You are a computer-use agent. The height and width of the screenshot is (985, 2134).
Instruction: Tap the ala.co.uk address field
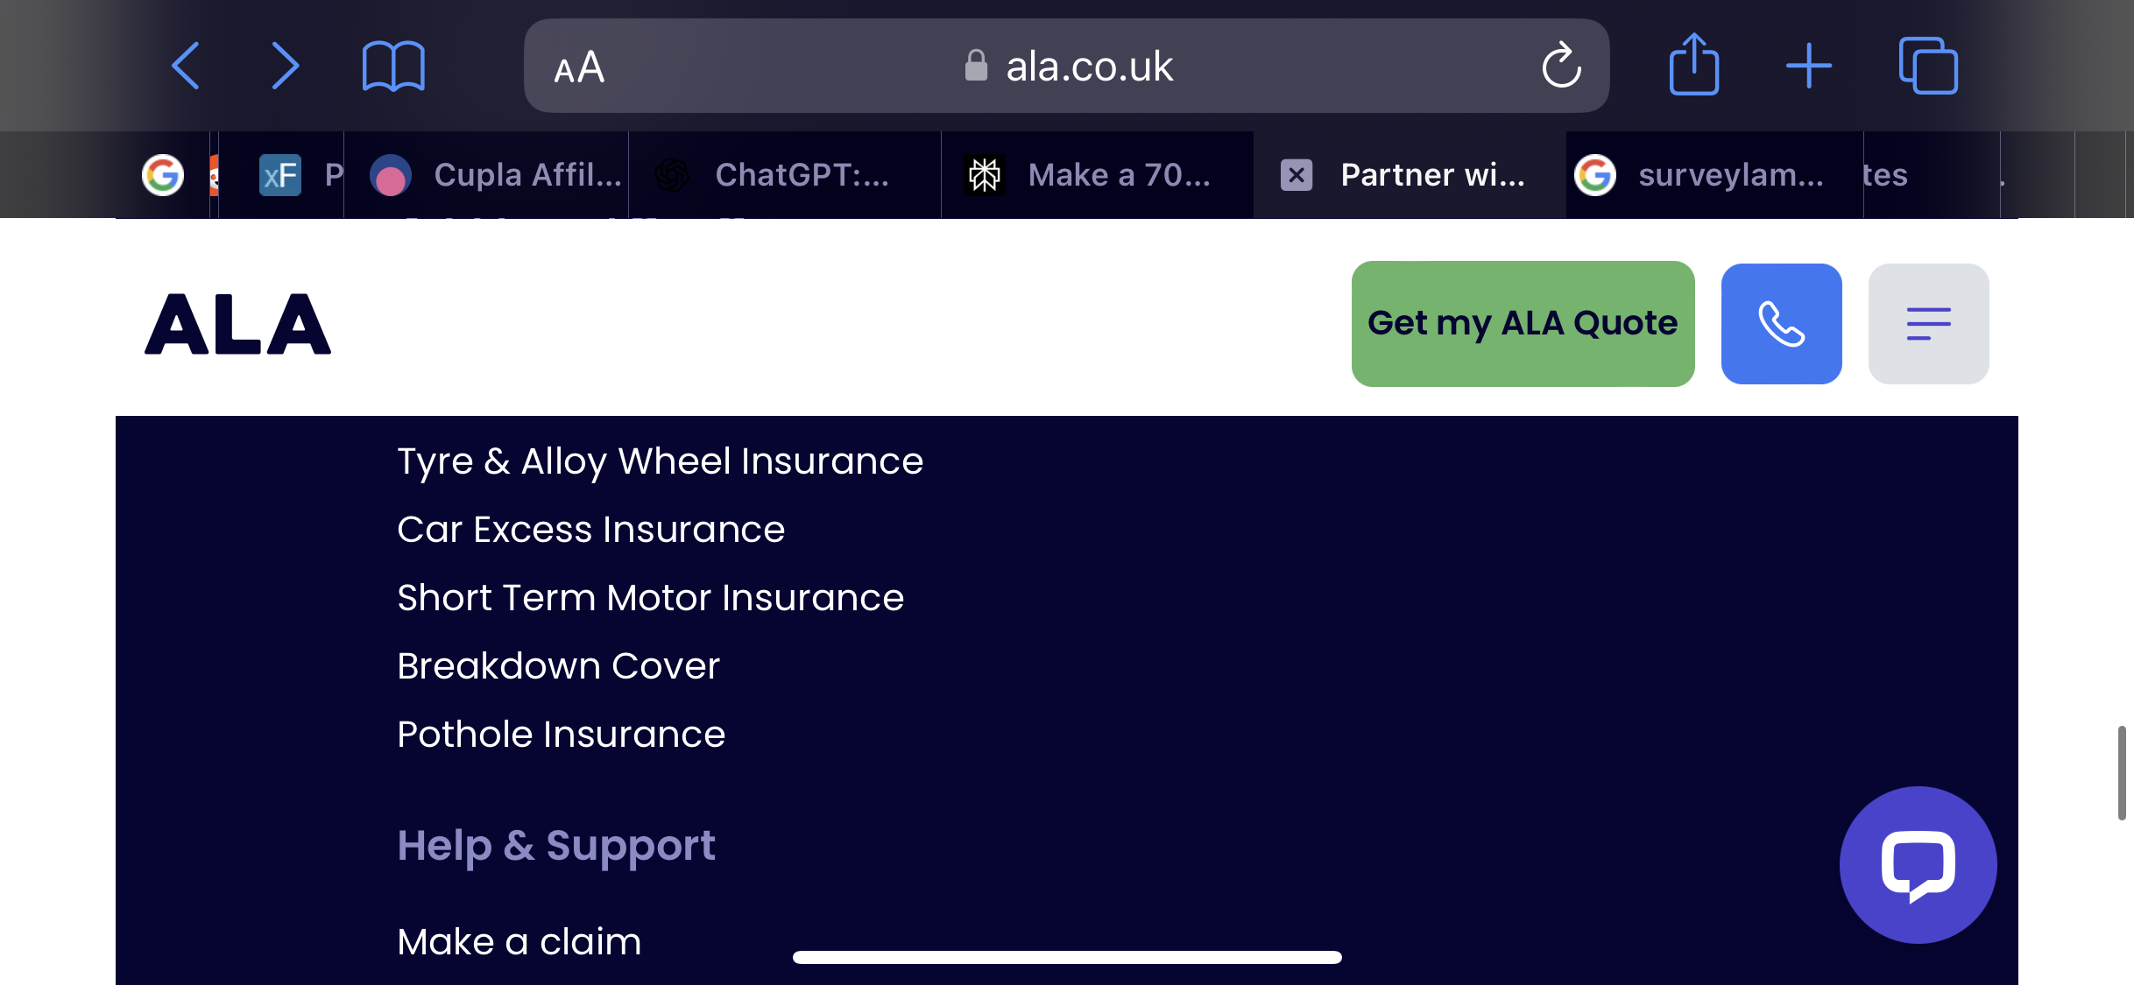(1066, 66)
